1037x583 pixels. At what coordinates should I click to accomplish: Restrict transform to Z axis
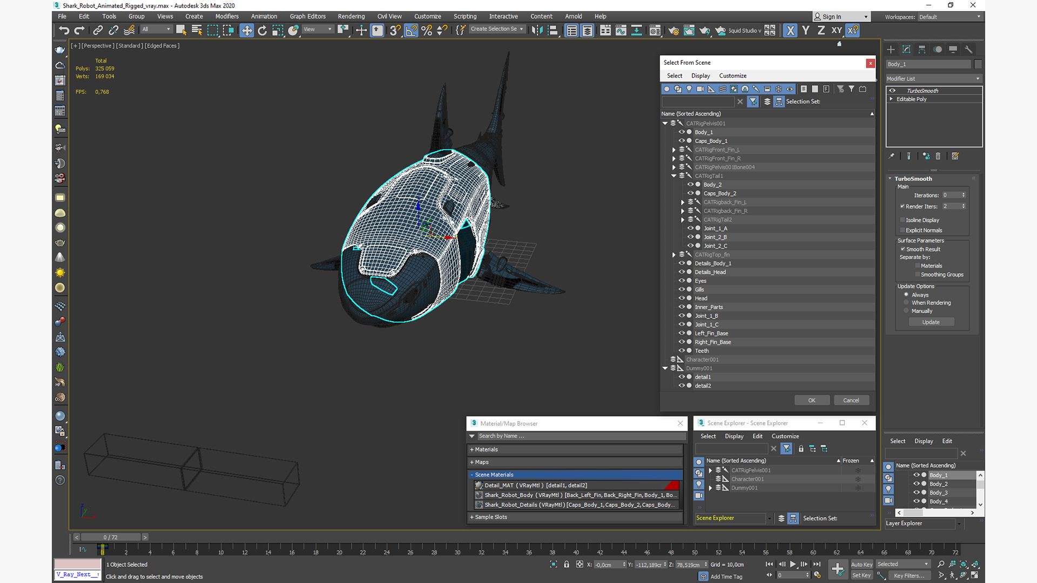[821, 30]
